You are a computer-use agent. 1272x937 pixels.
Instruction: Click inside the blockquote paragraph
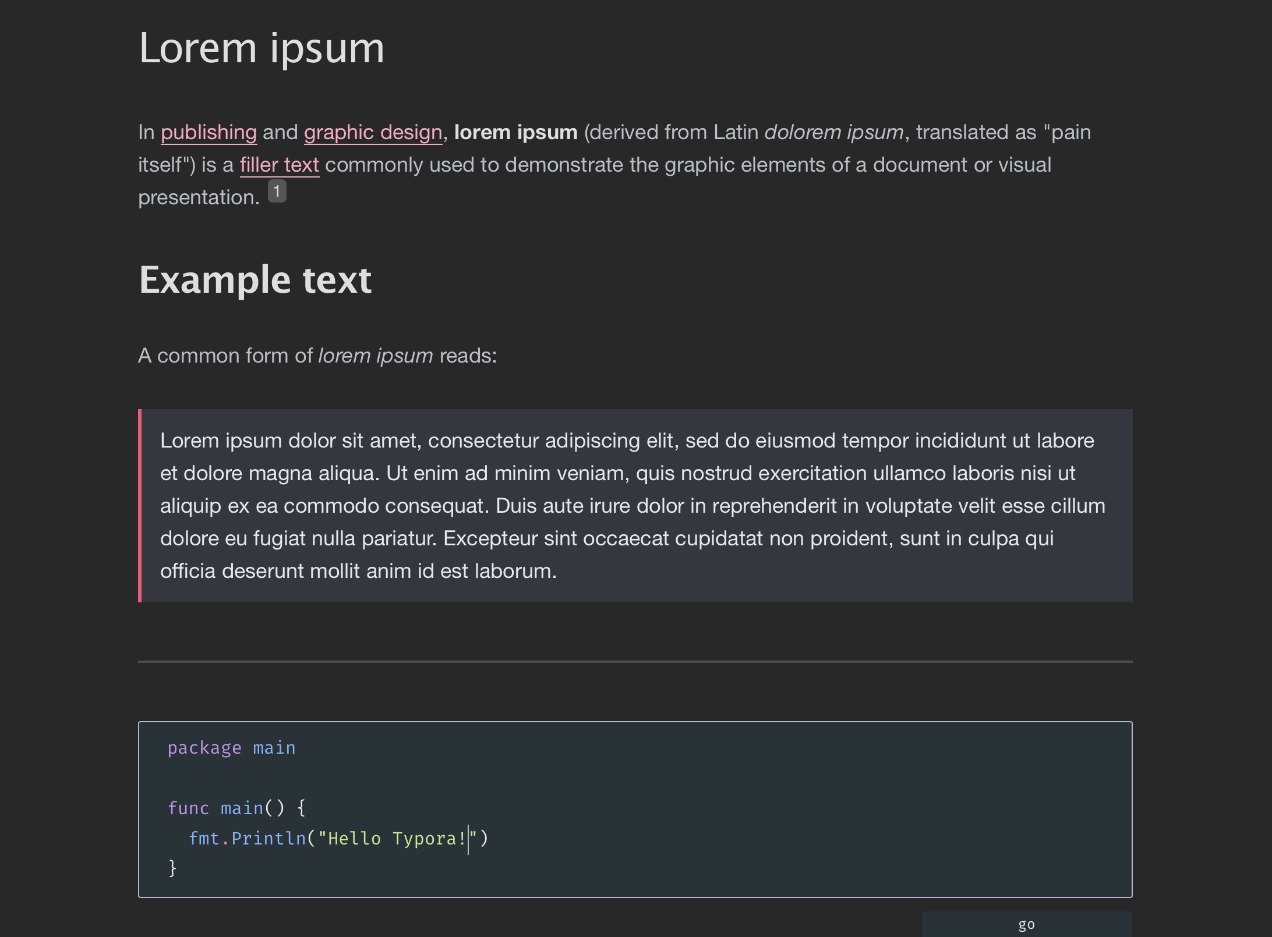(634, 506)
